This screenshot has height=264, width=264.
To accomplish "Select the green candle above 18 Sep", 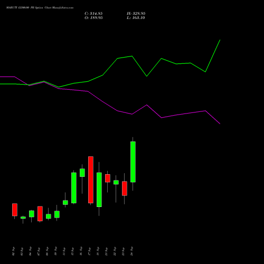I will tap(99, 190).
